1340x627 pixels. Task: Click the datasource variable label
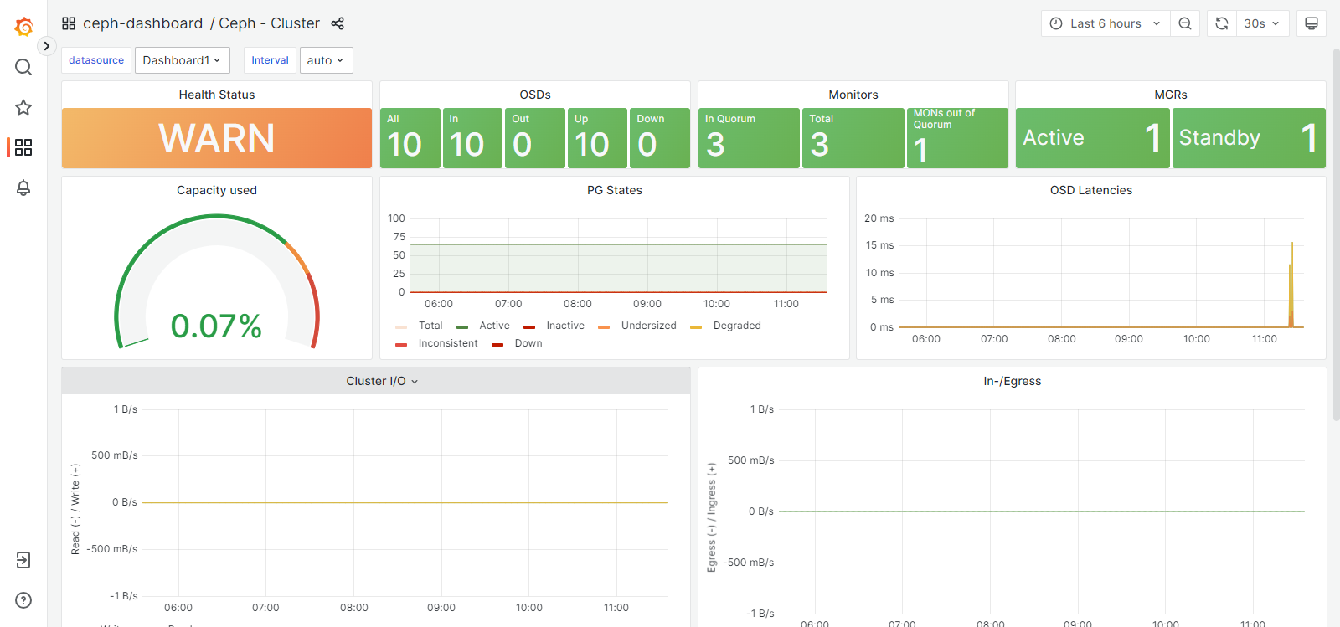(96, 60)
